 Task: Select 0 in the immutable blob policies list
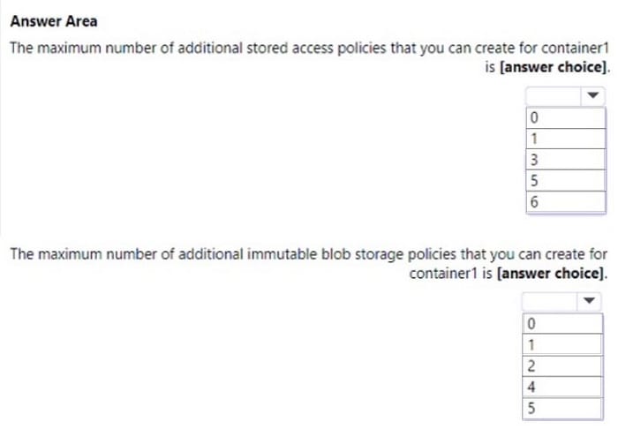pyautogui.click(x=562, y=323)
